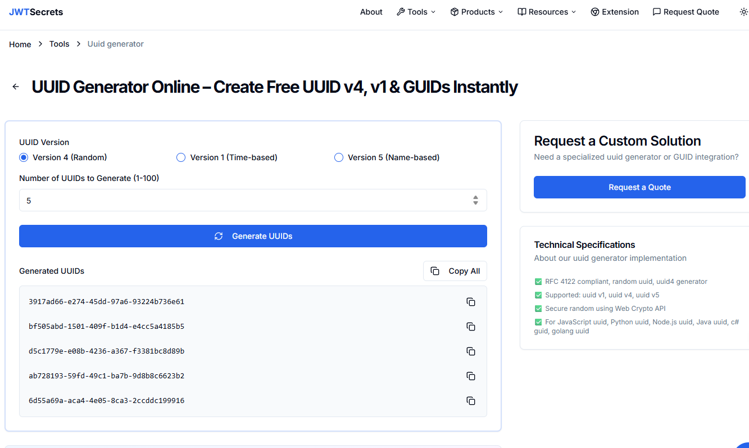Select Version 4 (Random) radio button

pyautogui.click(x=24, y=157)
